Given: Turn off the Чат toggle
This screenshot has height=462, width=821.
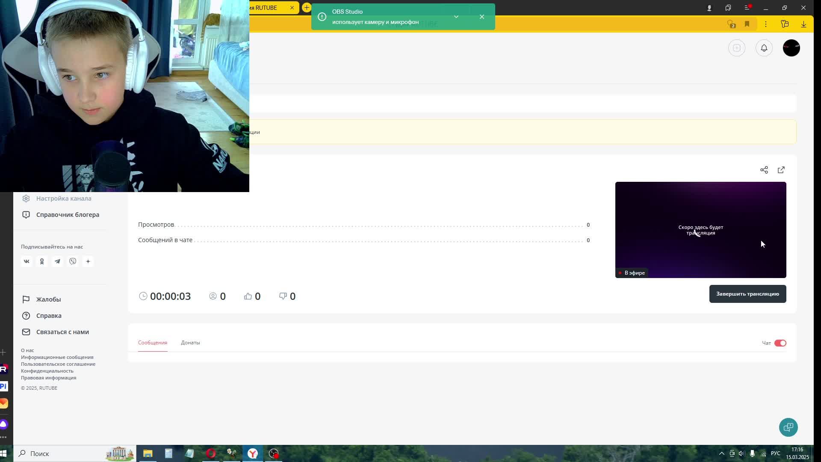Looking at the screenshot, I should [x=780, y=343].
